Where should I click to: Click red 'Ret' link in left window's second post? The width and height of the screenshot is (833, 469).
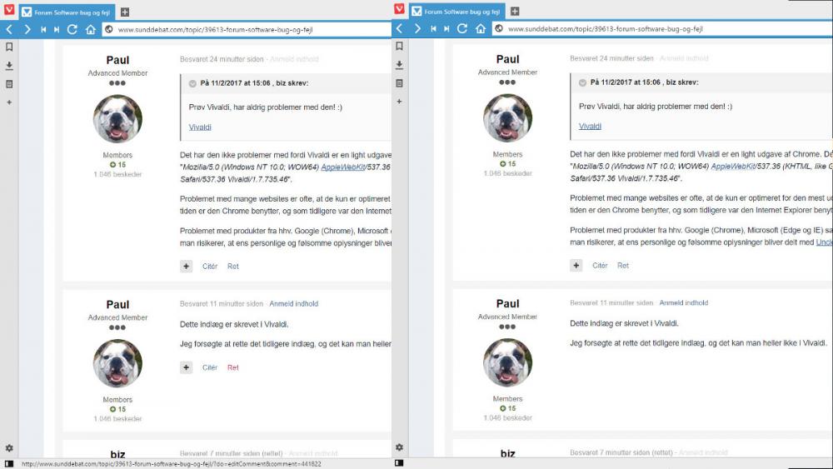[x=233, y=367]
